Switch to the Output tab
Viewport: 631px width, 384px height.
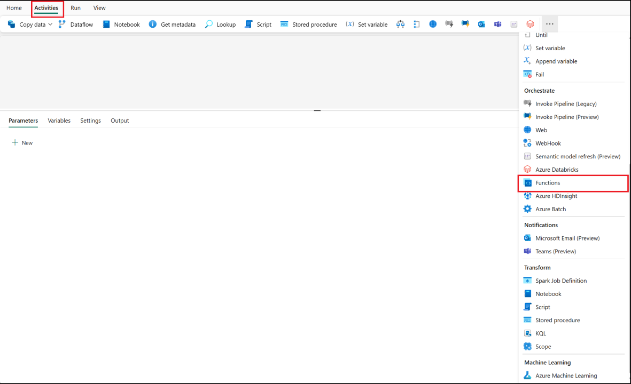pyautogui.click(x=119, y=121)
